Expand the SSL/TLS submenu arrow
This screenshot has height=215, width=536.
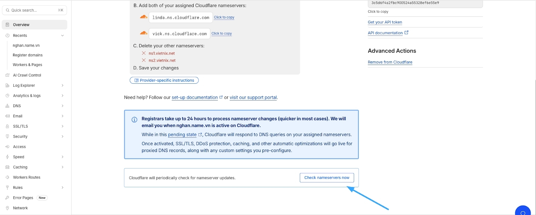tap(62, 126)
